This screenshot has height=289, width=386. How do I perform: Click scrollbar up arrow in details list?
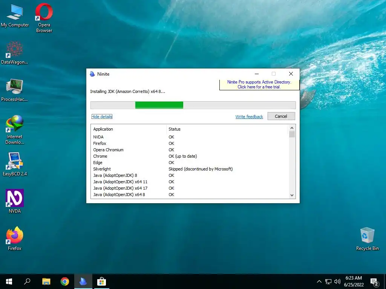pos(292,128)
